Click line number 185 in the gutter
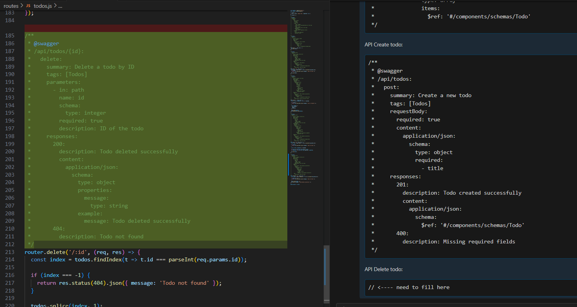Viewport: 577px width, 307px height. pyautogui.click(x=10, y=35)
